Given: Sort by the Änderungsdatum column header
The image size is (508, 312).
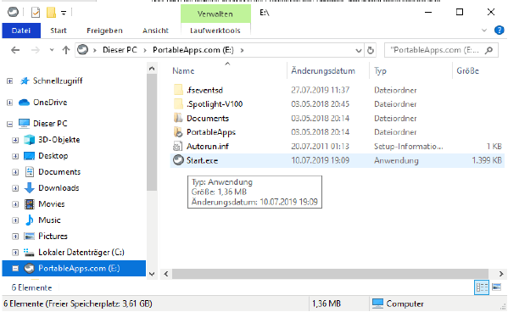Looking at the screenshot, I should (x=323, y=70).
